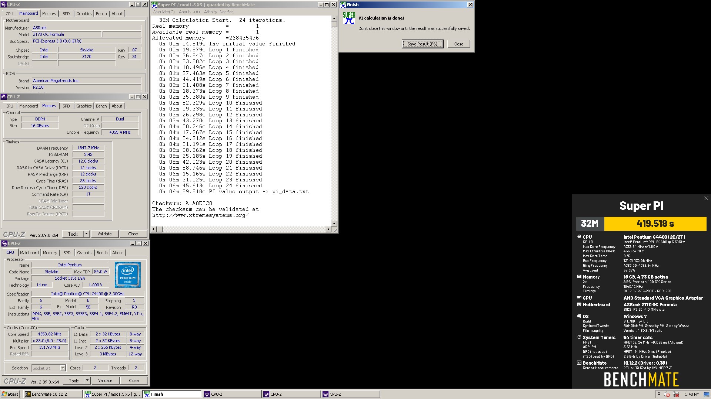Select Mainboard tab in bottom CPU-Z window
Image resolution: width=711 pixels, height=399 pixels.
pyautogui.click(x=29, y=253)
